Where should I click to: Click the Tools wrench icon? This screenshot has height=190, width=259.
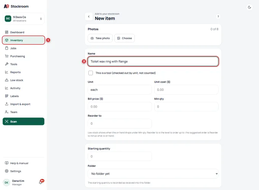[x=6, y=64]
